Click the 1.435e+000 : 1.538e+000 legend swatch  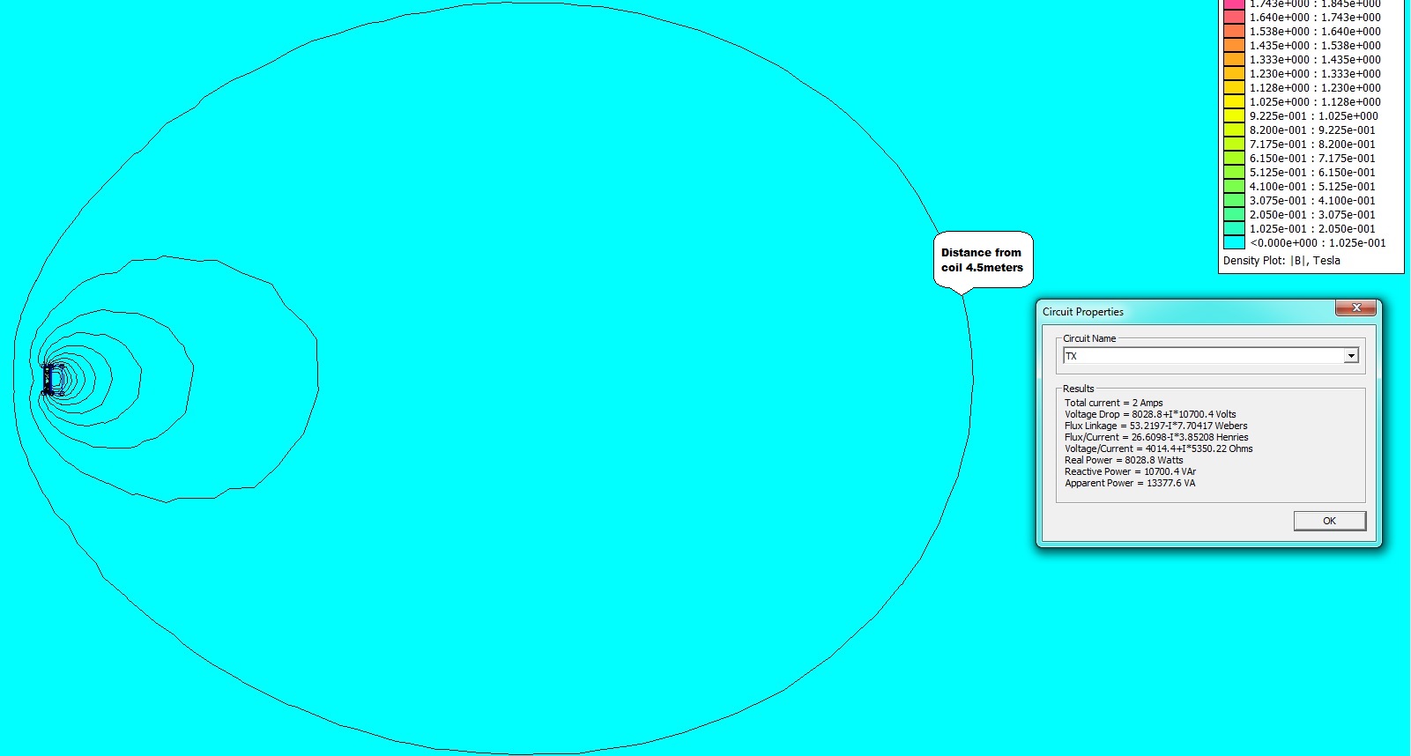coord(1234,45)
